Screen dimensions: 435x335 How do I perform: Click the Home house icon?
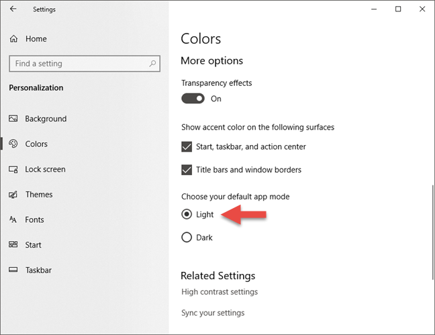pyautogui.click(x=13, y=39)
